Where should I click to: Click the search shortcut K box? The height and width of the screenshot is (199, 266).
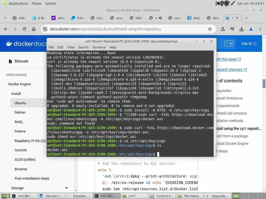pyautogui.click(x=229, y=44)
